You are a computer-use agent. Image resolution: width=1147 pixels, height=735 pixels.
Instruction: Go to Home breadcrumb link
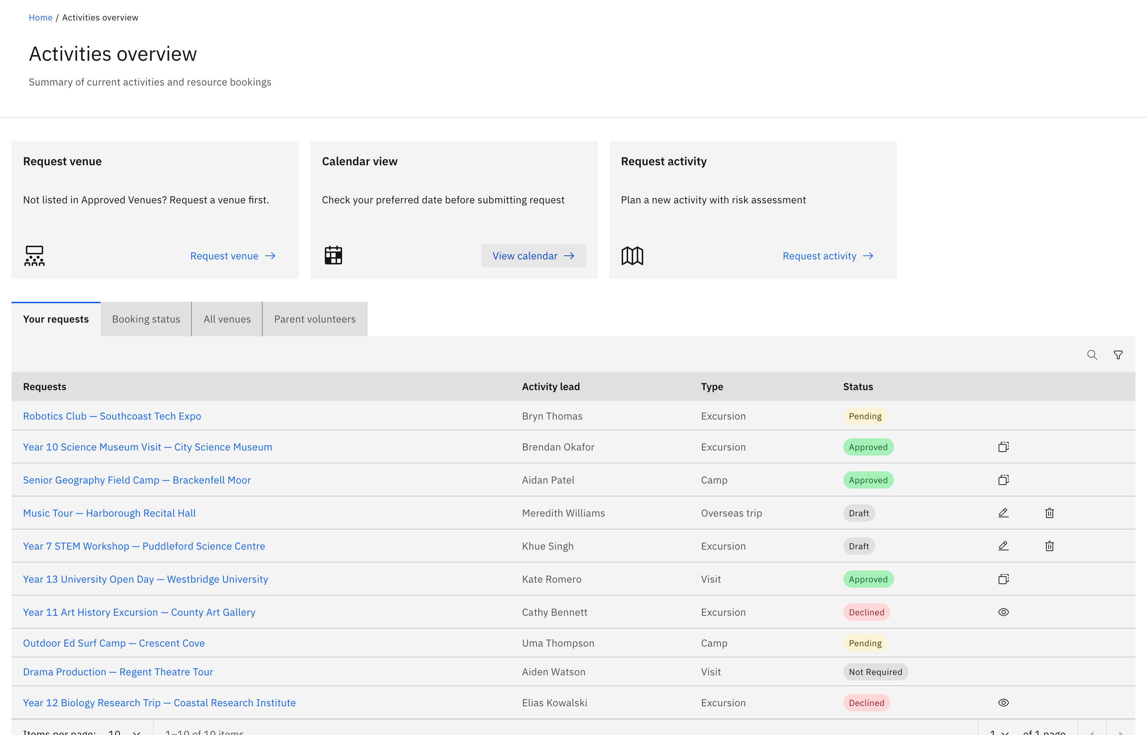pyautogui.click(x=41, y=18)
